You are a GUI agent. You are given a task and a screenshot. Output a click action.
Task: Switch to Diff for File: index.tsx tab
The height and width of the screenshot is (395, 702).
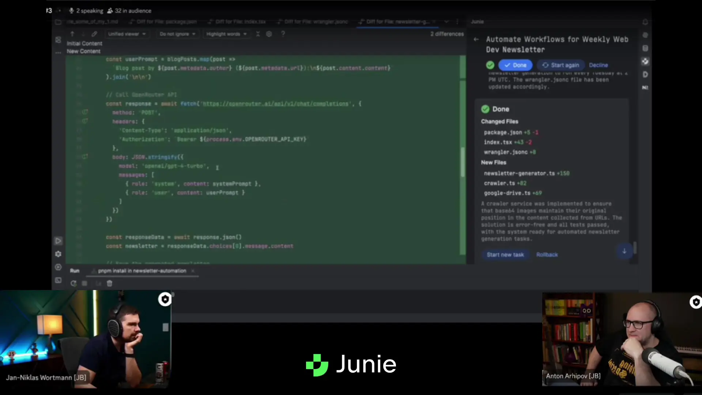(x=237, y=22)
